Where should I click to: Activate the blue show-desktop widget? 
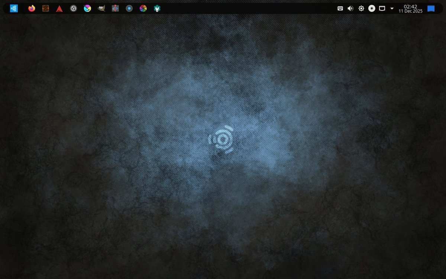pos(430,8)
